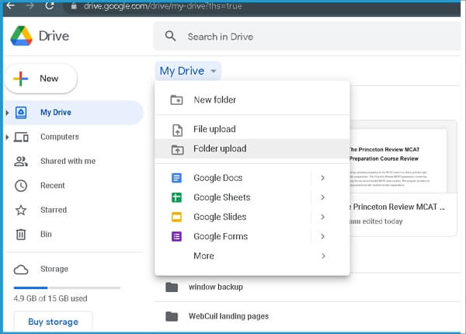Image resolution: width=466 pixels, height=334 pixels.
Task: Click the Buy storage button
Action: point(53,322)
